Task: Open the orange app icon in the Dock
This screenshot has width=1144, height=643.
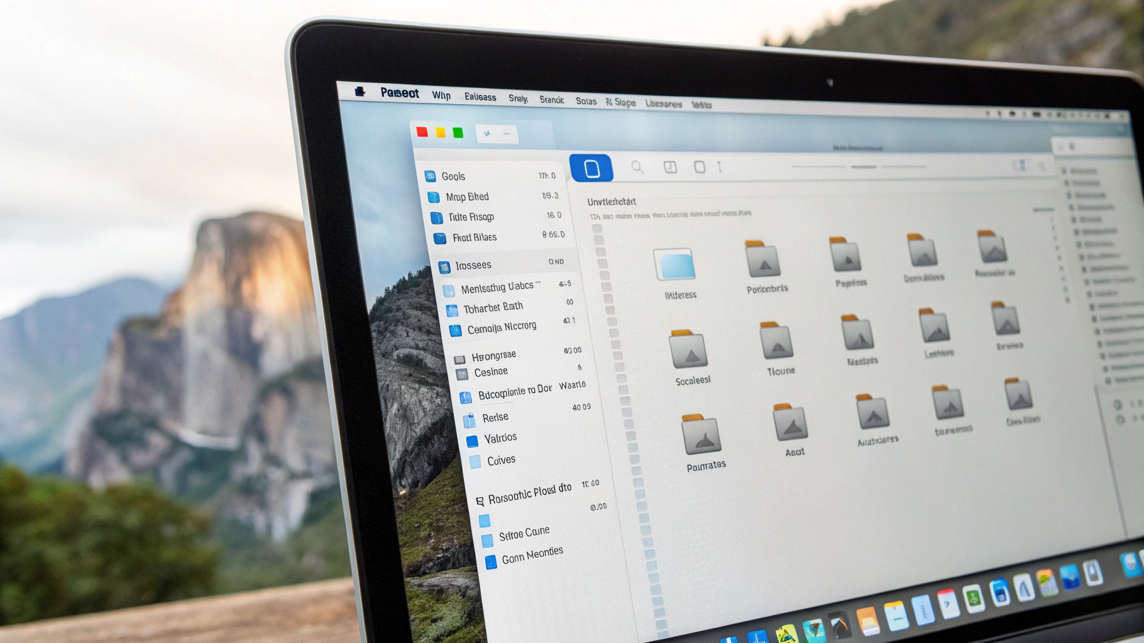Action: (867, 620)
